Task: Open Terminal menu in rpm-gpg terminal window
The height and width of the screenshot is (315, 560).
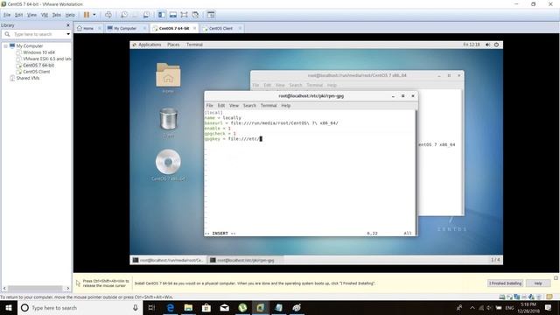Action: click(x=269, y=106)
